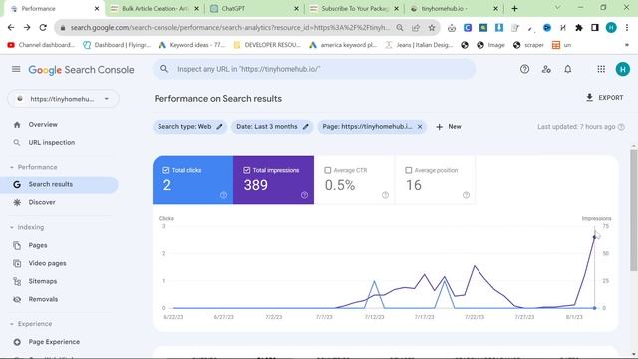The height and width of the screenshot is (359, 638).
Task: Open america keyword pl... bookmark
Action: [x=343, y=45]
